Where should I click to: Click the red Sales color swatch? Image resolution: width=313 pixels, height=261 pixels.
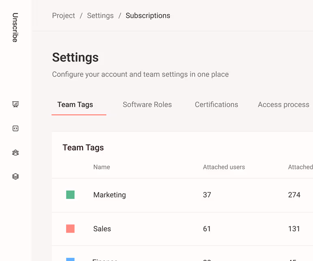coord(70,229)
